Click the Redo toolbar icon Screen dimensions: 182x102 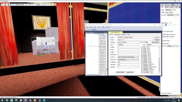click(33, 5)
